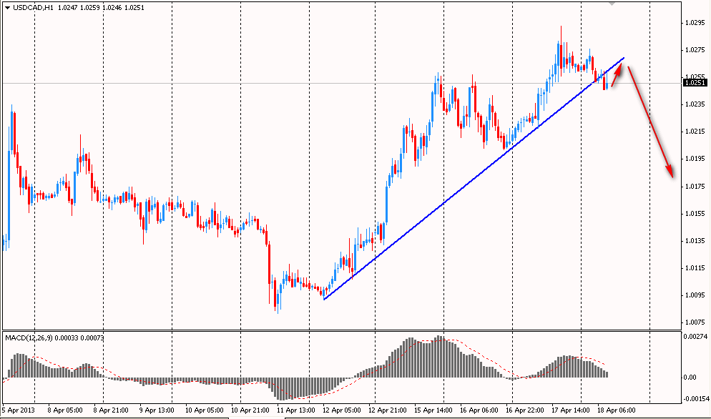711x419 pixels.
Task: Click the 17 Apr 14:00 time label
Action: coord(570,410)
